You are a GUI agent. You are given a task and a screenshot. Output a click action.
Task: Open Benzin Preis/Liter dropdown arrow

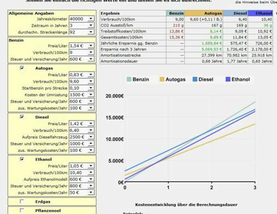91,45
